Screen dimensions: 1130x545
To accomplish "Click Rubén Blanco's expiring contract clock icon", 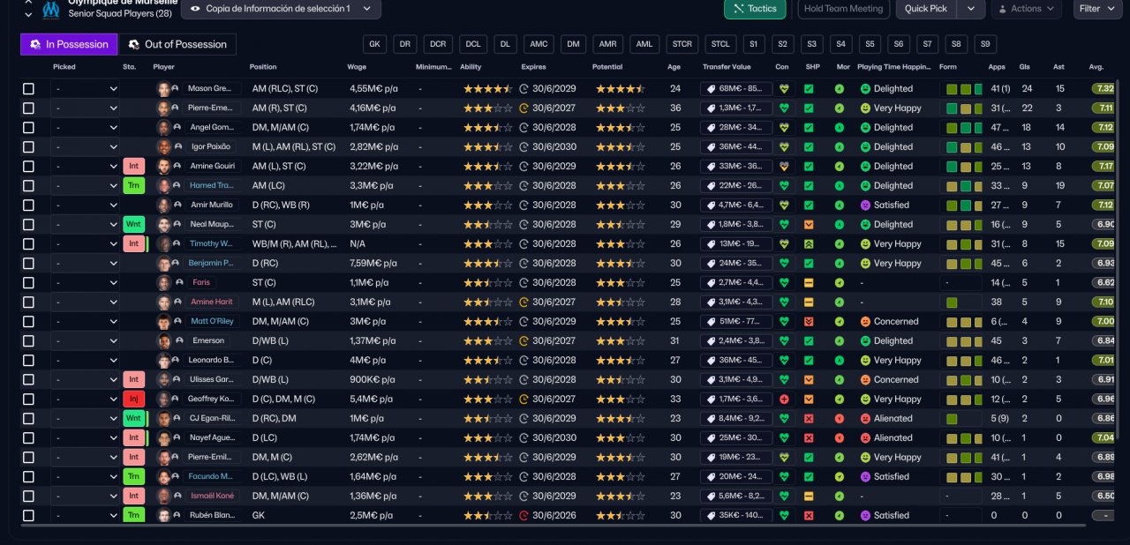I will point(524,516).
